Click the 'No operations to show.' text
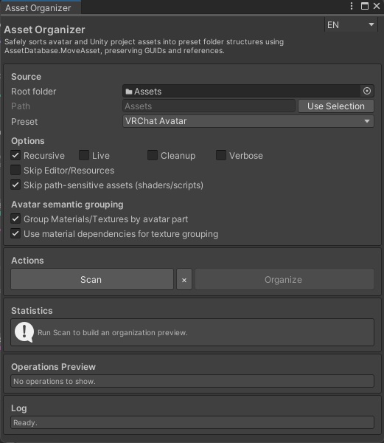 coord(55,381)
